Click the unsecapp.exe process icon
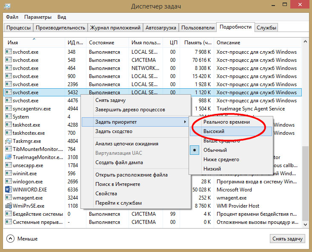 pyautogui.click(x=9, y=165)
